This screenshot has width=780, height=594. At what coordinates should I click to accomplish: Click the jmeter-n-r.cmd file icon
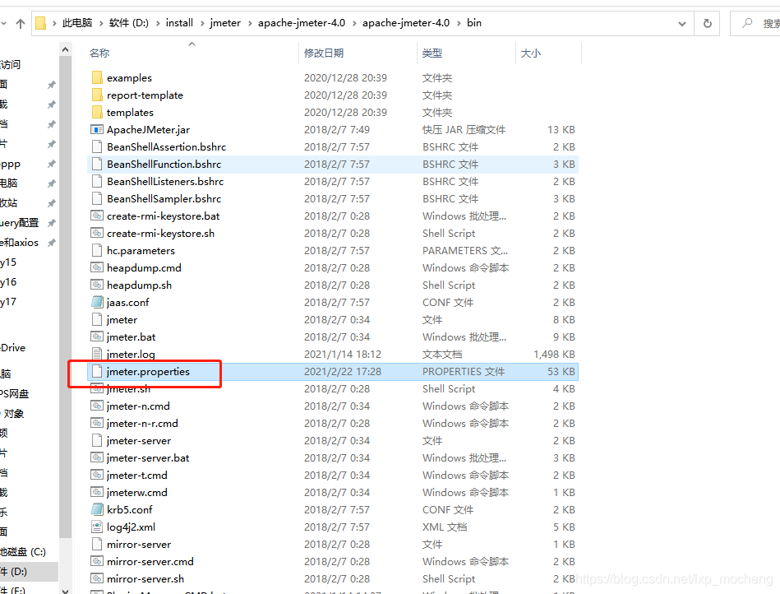click(x=97, y=423)
